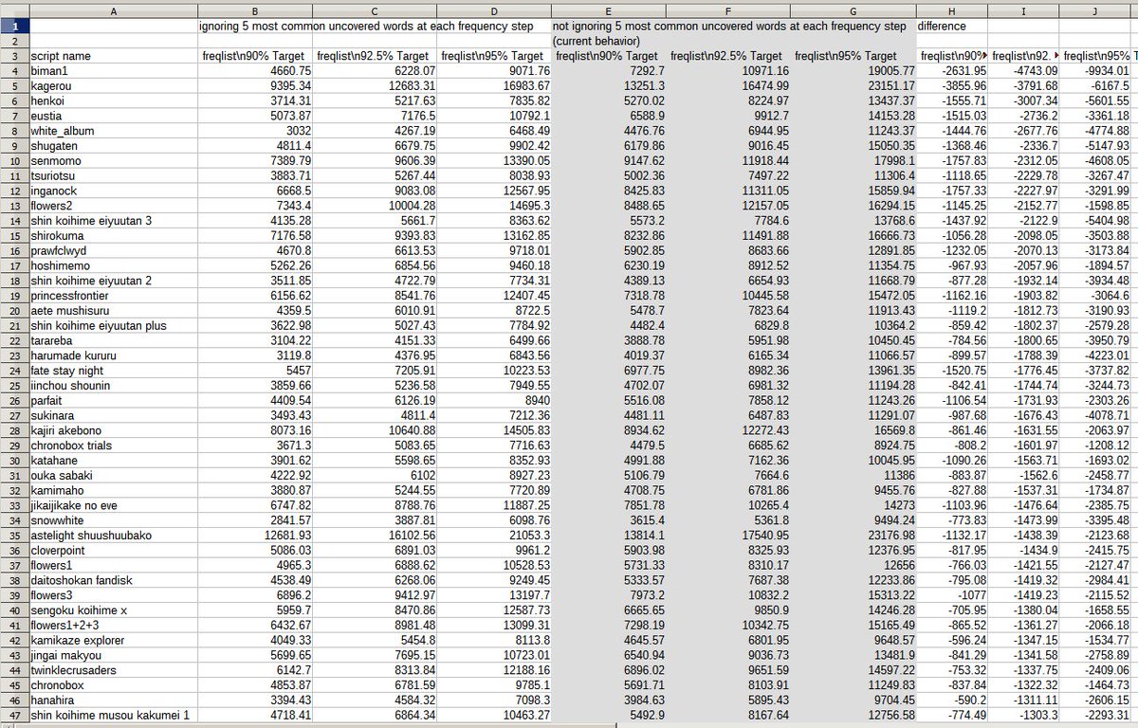Select the 'kajiri akebono' cell
The width and height of the screenshot is (1138, 728).
[113, 430]
